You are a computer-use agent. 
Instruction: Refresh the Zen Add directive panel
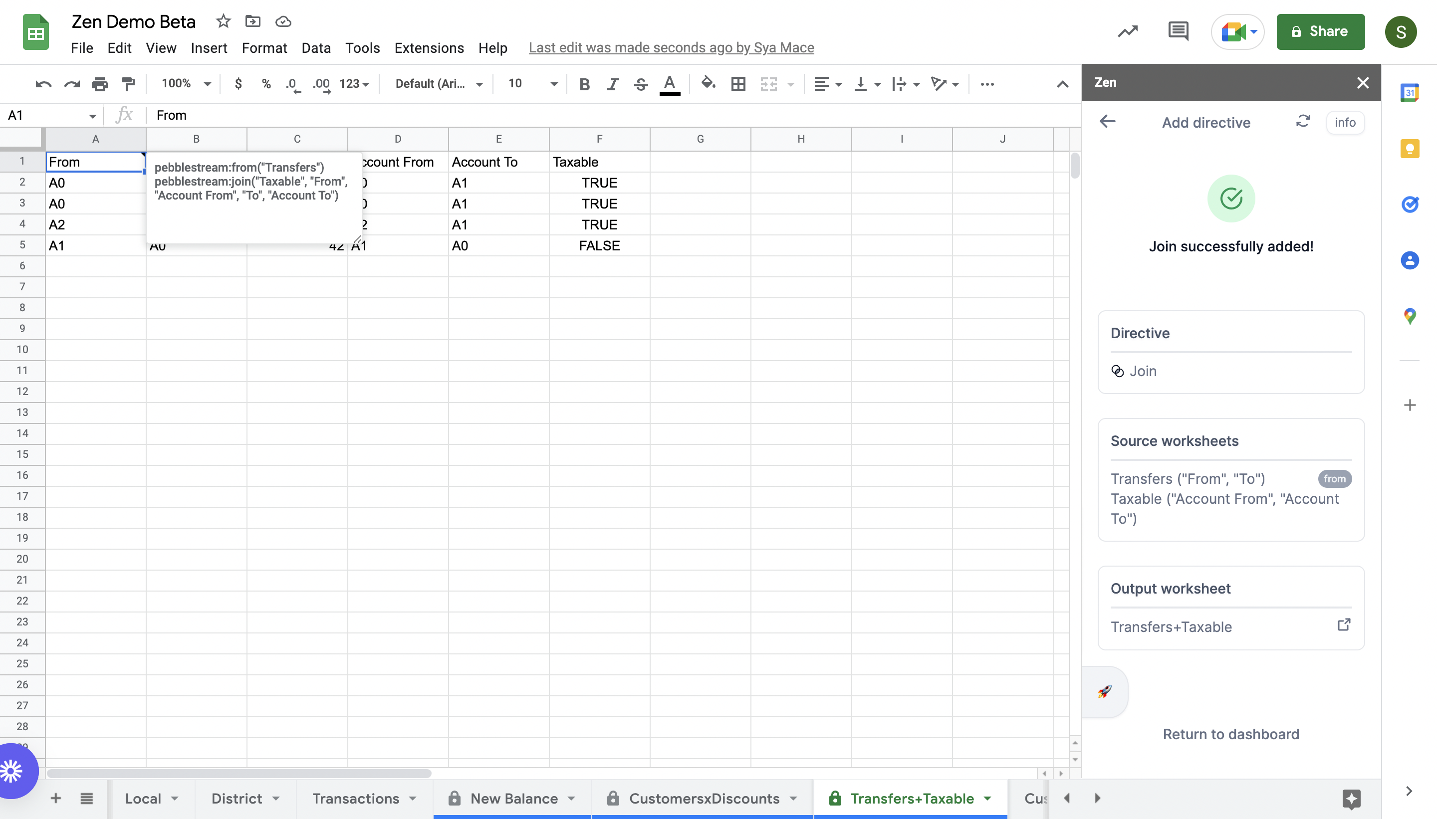pyautogui.click(x=1302, y=122)
